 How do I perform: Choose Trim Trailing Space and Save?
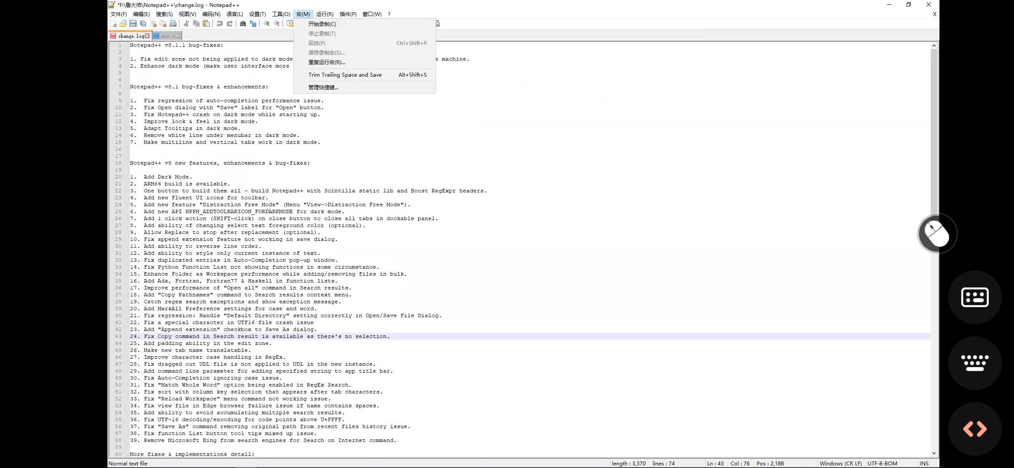(345, 75)
